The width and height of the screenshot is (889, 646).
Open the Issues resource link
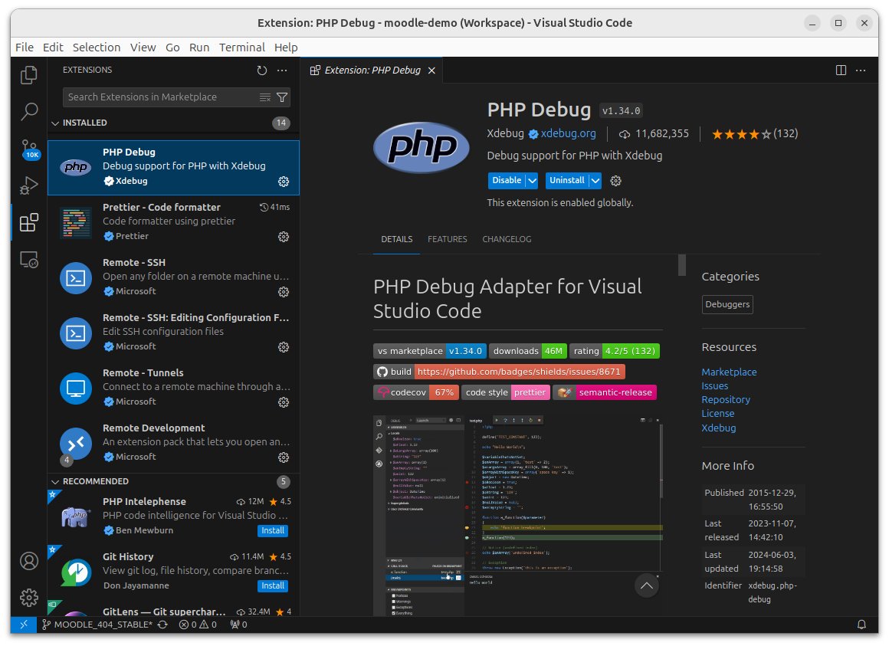click(x=714, y=386)
